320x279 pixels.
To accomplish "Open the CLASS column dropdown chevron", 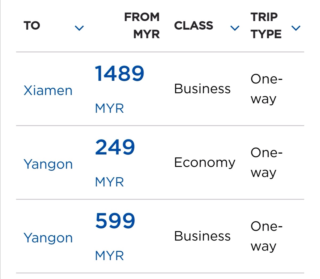I will pos(235,28).
